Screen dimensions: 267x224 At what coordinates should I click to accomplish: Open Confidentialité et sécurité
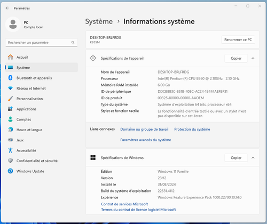point(42,161)
